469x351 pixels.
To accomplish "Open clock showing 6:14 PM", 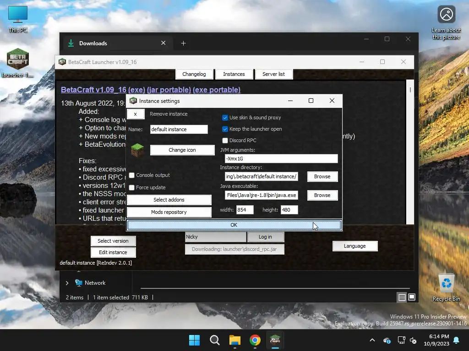I will (x=436, y=340).
